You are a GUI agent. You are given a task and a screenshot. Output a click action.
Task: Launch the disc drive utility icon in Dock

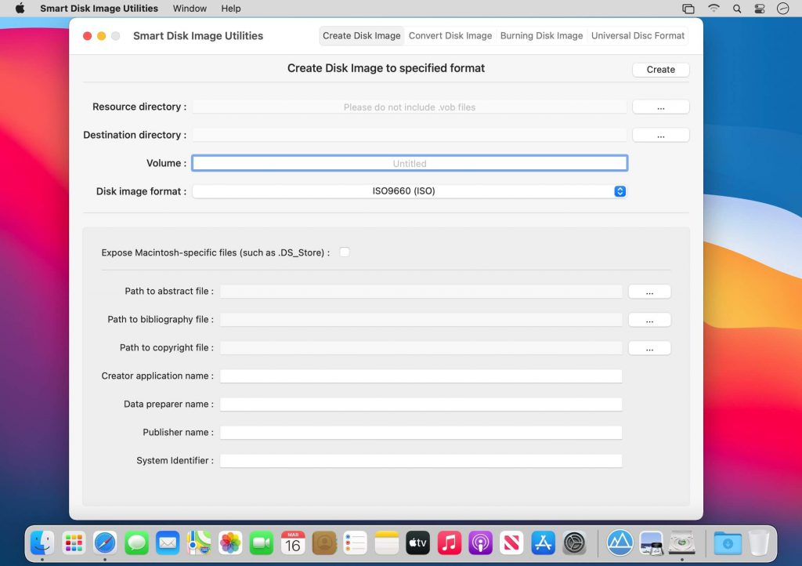[682, 542]
